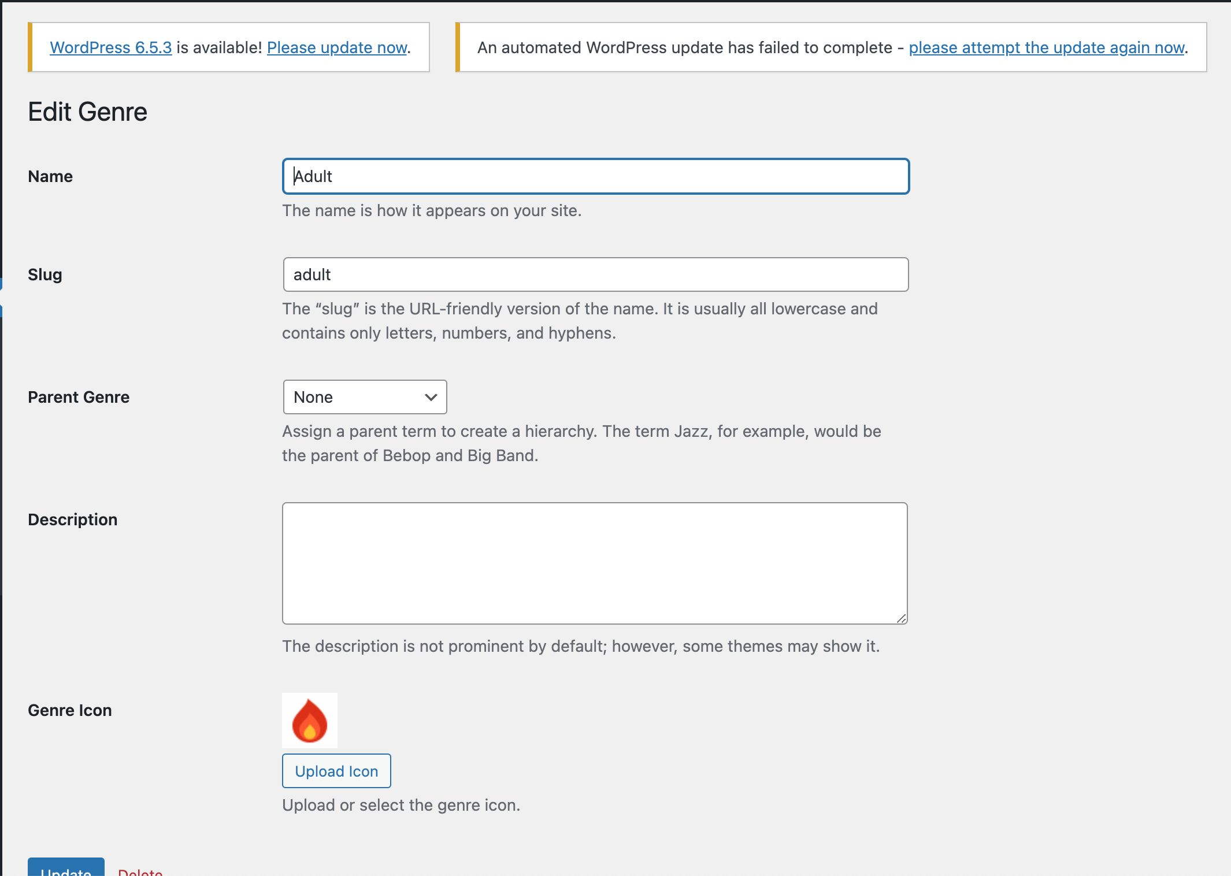Viewport: 1231px width, 876px height.
Task: Click the flame genre icon thumbnail
Action: pyautogui.click(x=309, y=720)
